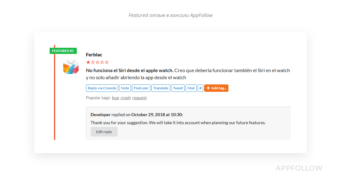The height and width of the screenshot is (183, 341).
Task: Click the bold review title text
Action: point(129,70)
